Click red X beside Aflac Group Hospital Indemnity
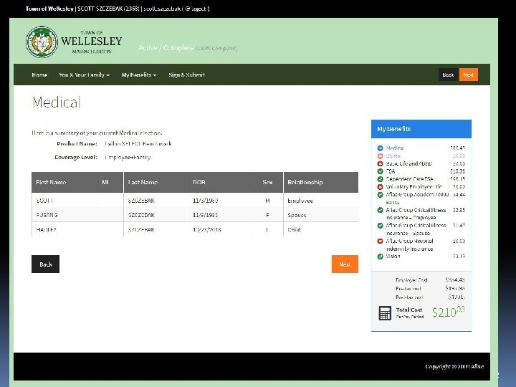The image size is (516, 387). 380,241
